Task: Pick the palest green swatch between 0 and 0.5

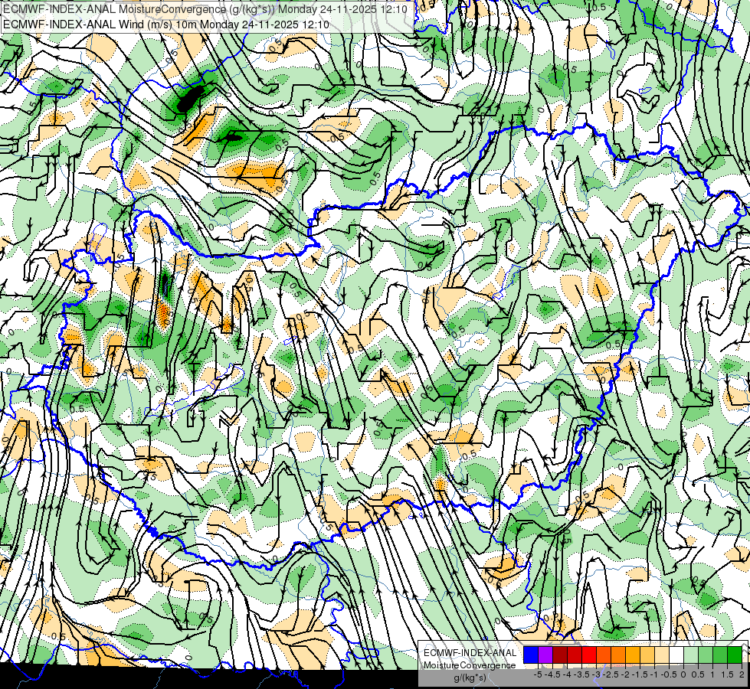Action: [691, 655]
